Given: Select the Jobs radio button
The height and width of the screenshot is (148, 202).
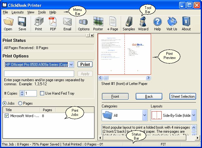Looking at the screenshot, I should tap(4, 103).
